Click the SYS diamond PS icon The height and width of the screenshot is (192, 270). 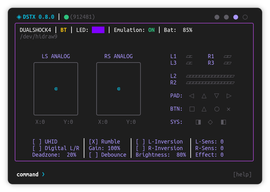point(210,122)
